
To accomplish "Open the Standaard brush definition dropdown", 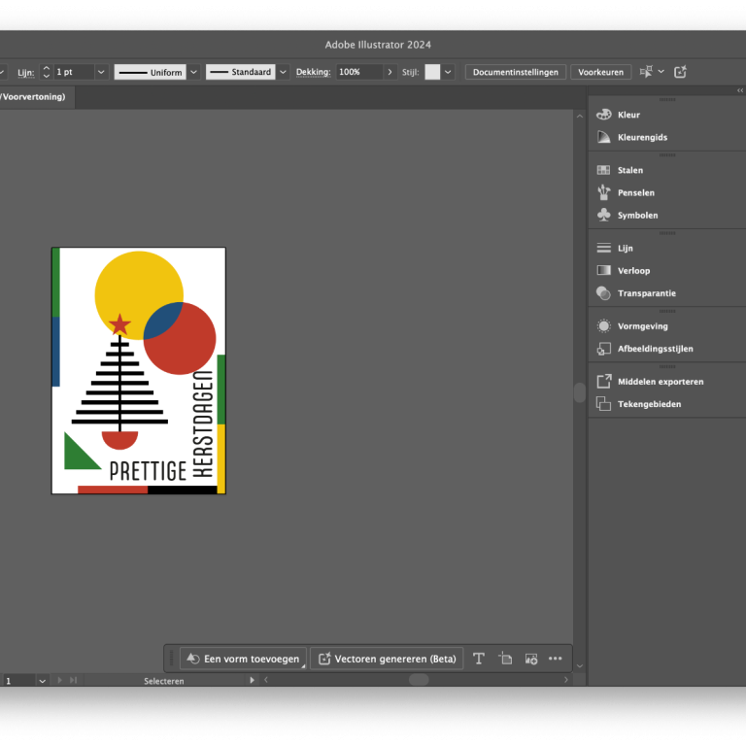I will pyautogui.click(x=284, y=72).
